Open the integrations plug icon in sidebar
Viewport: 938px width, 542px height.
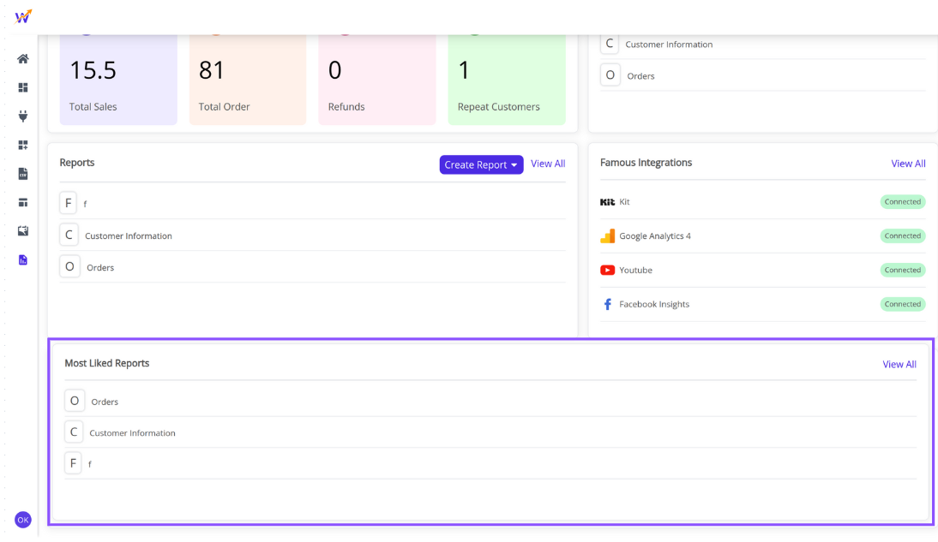coord(23,116)
